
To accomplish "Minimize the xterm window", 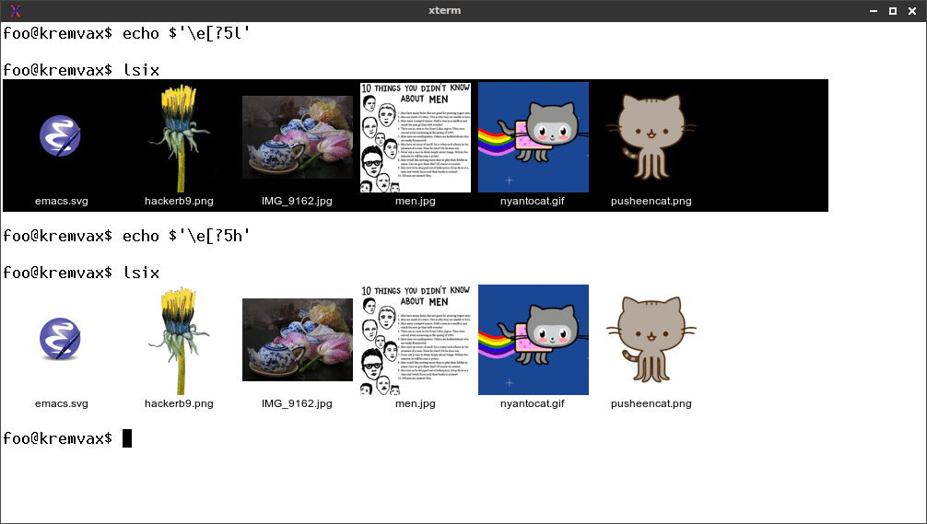I will 874,11.
